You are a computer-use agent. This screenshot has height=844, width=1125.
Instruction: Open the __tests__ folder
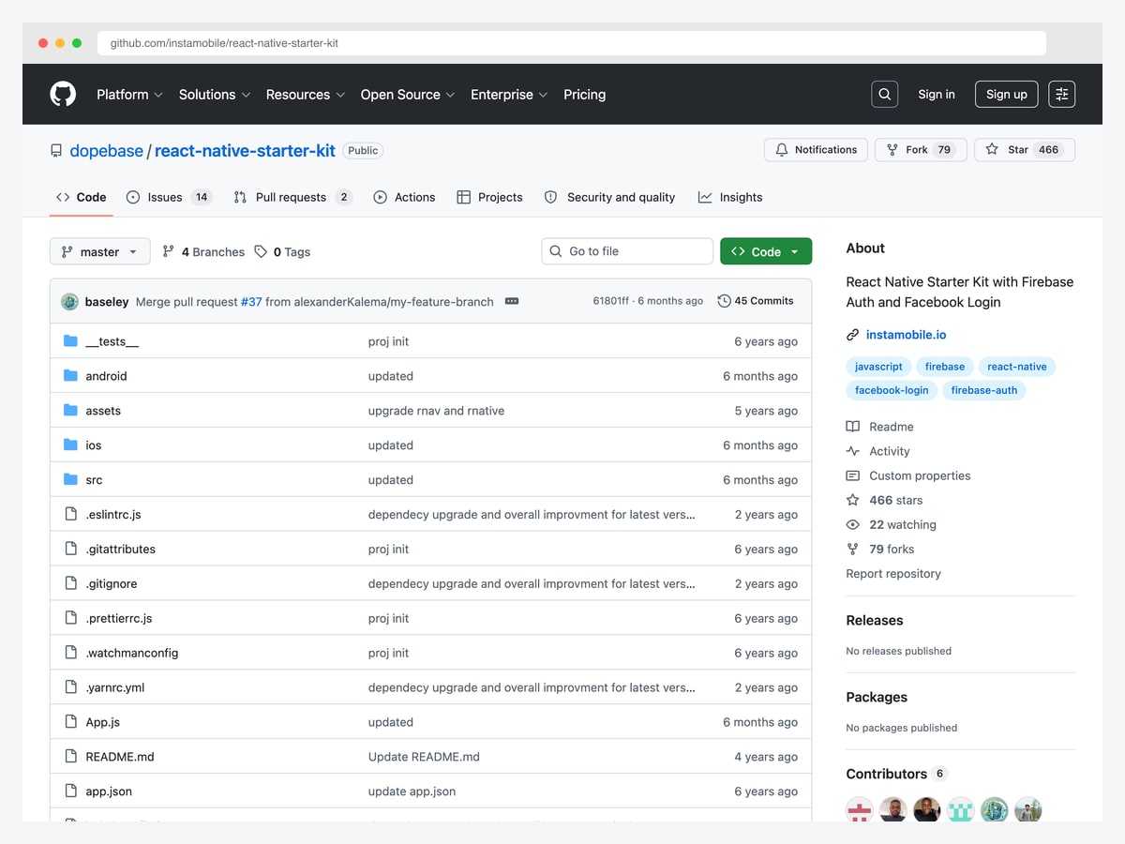point(112,341)
